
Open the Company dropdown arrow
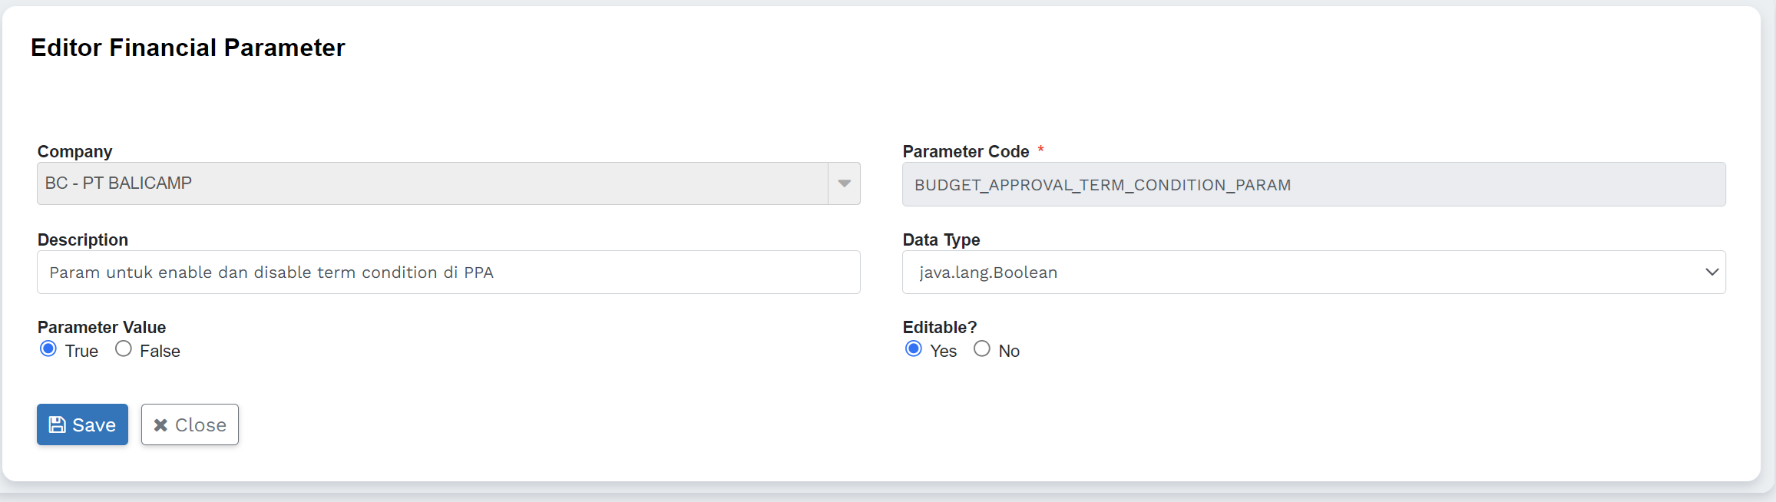[844, 183]
